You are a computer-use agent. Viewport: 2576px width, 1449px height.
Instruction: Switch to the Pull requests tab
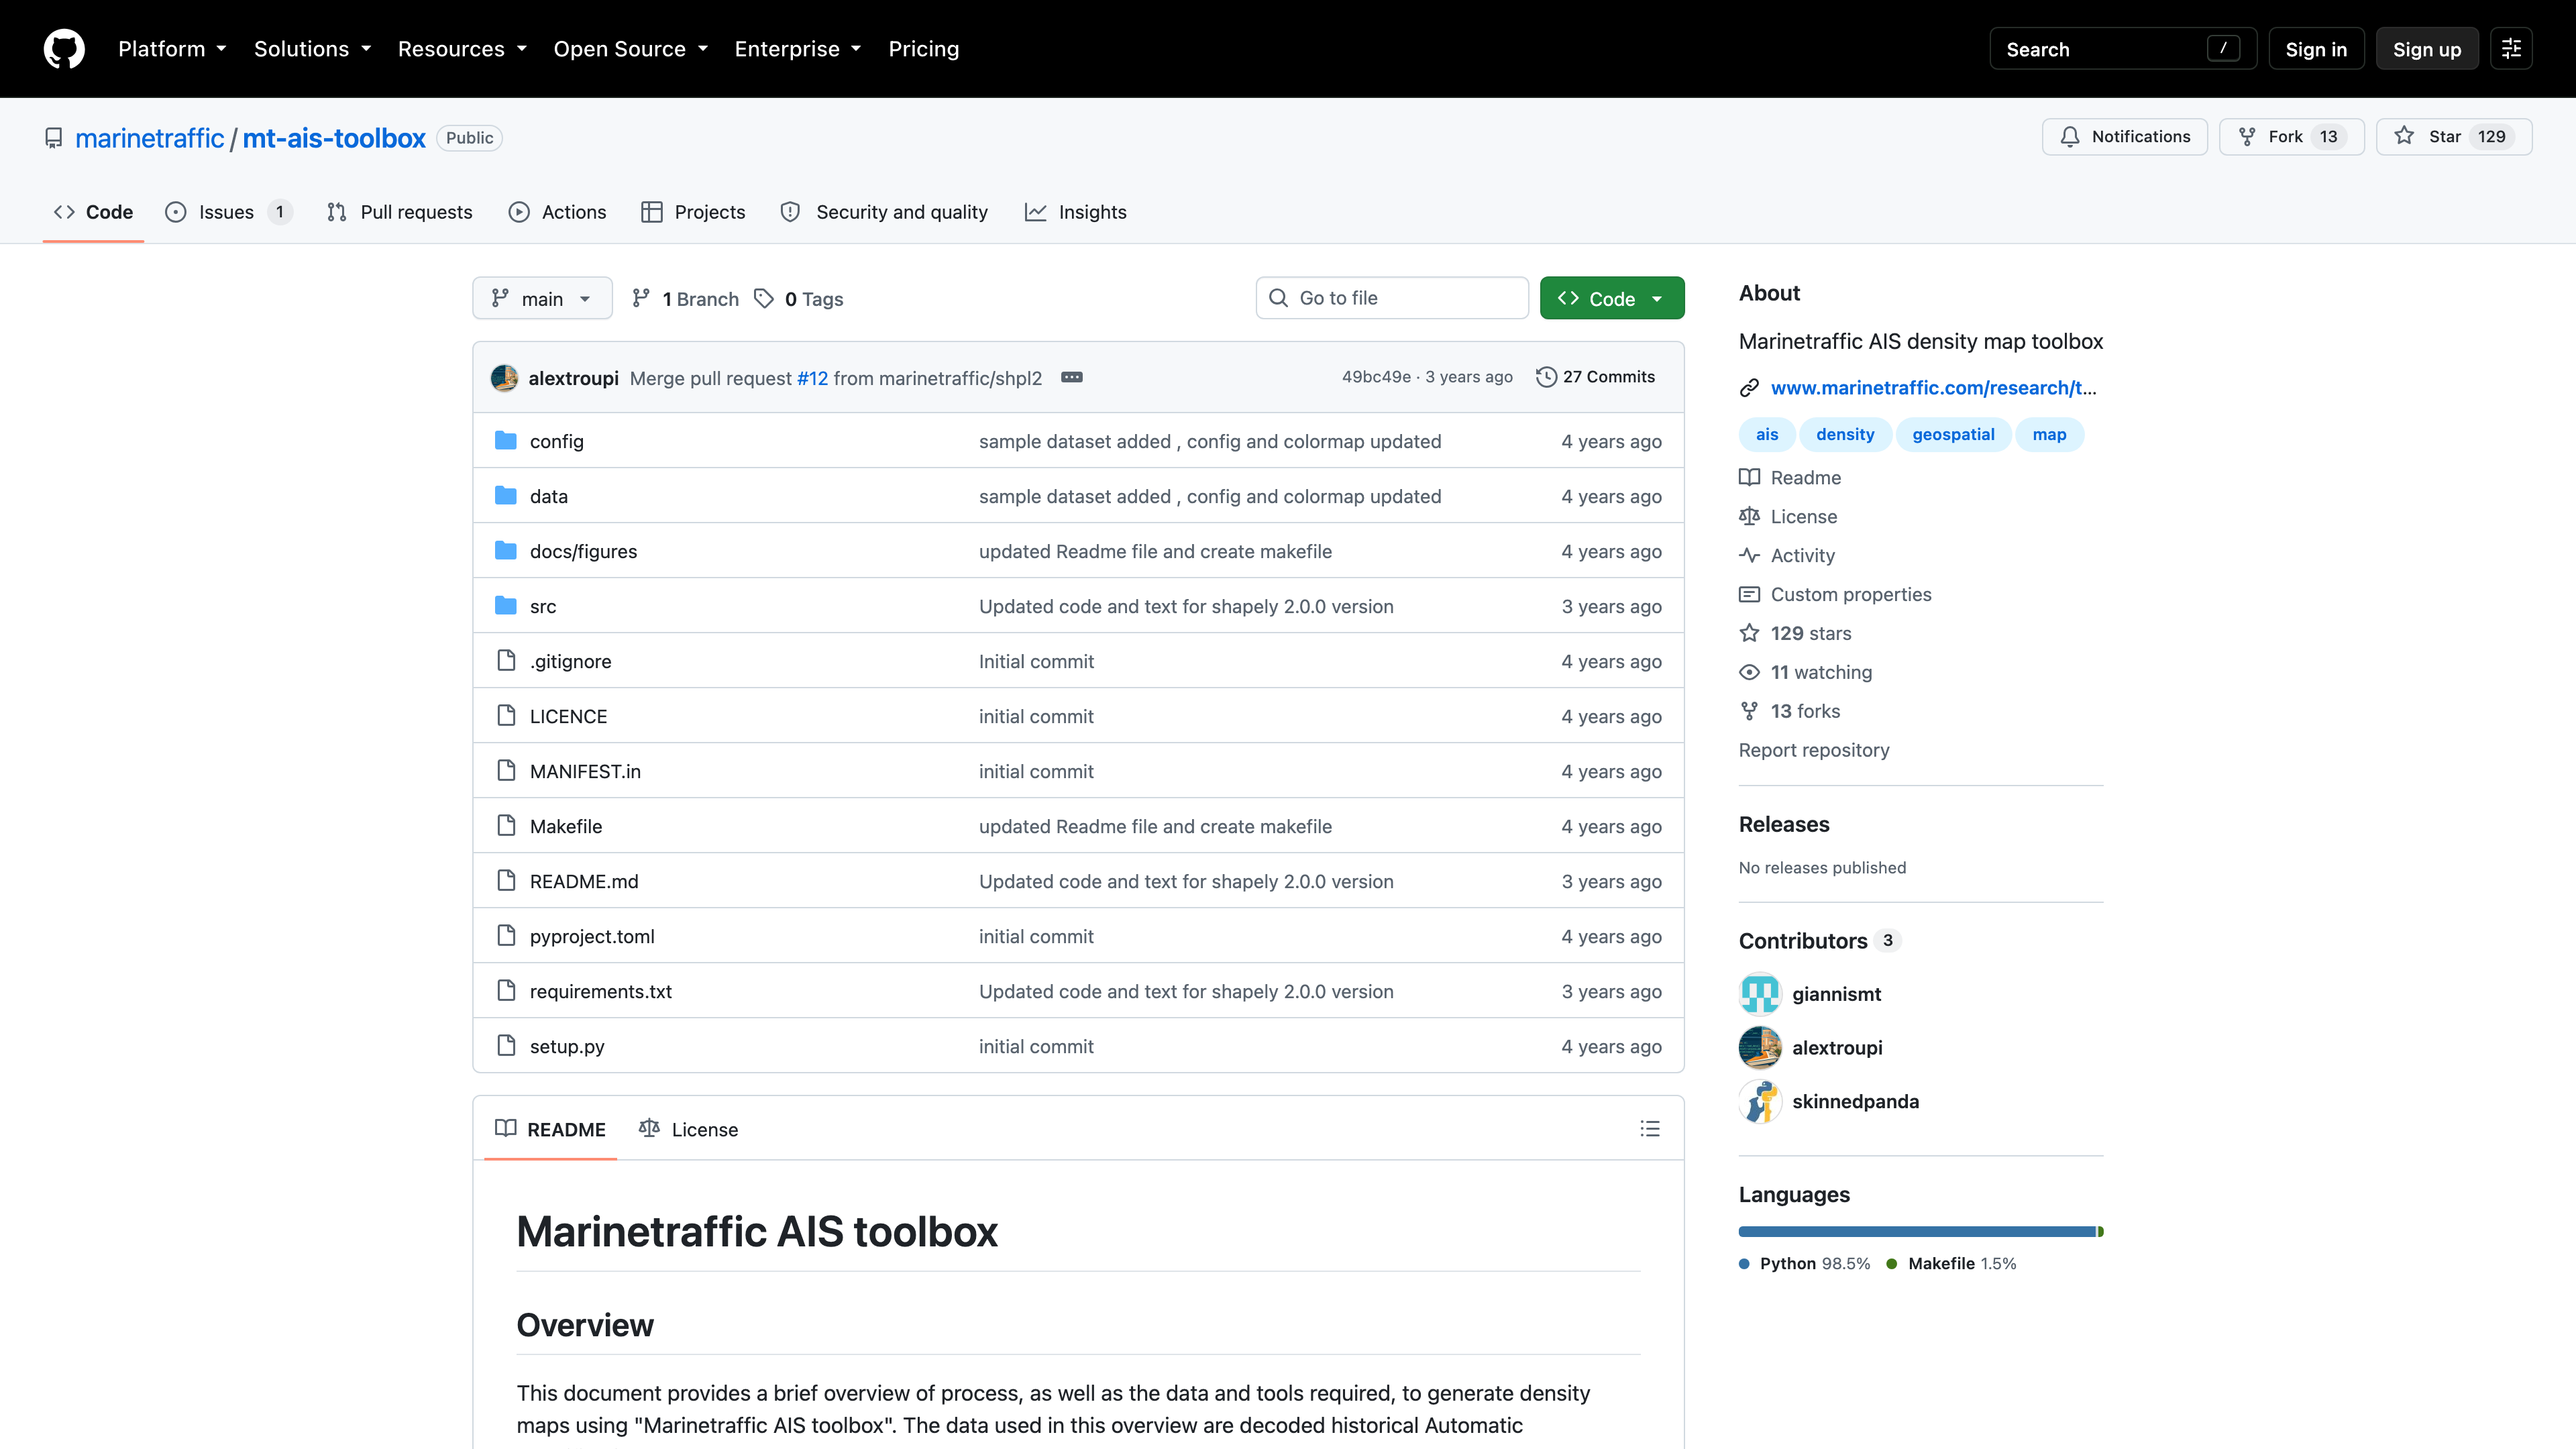pos(399,212)
